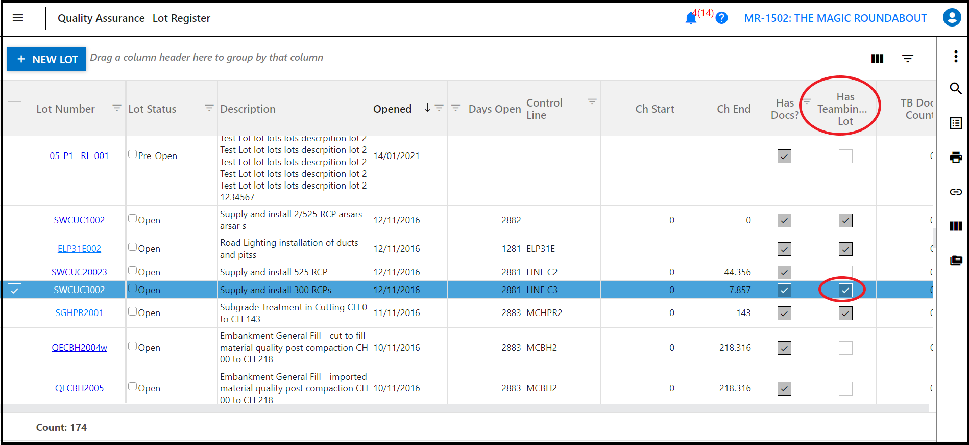Filter the Lot Number column

click(x=117, y=108)
